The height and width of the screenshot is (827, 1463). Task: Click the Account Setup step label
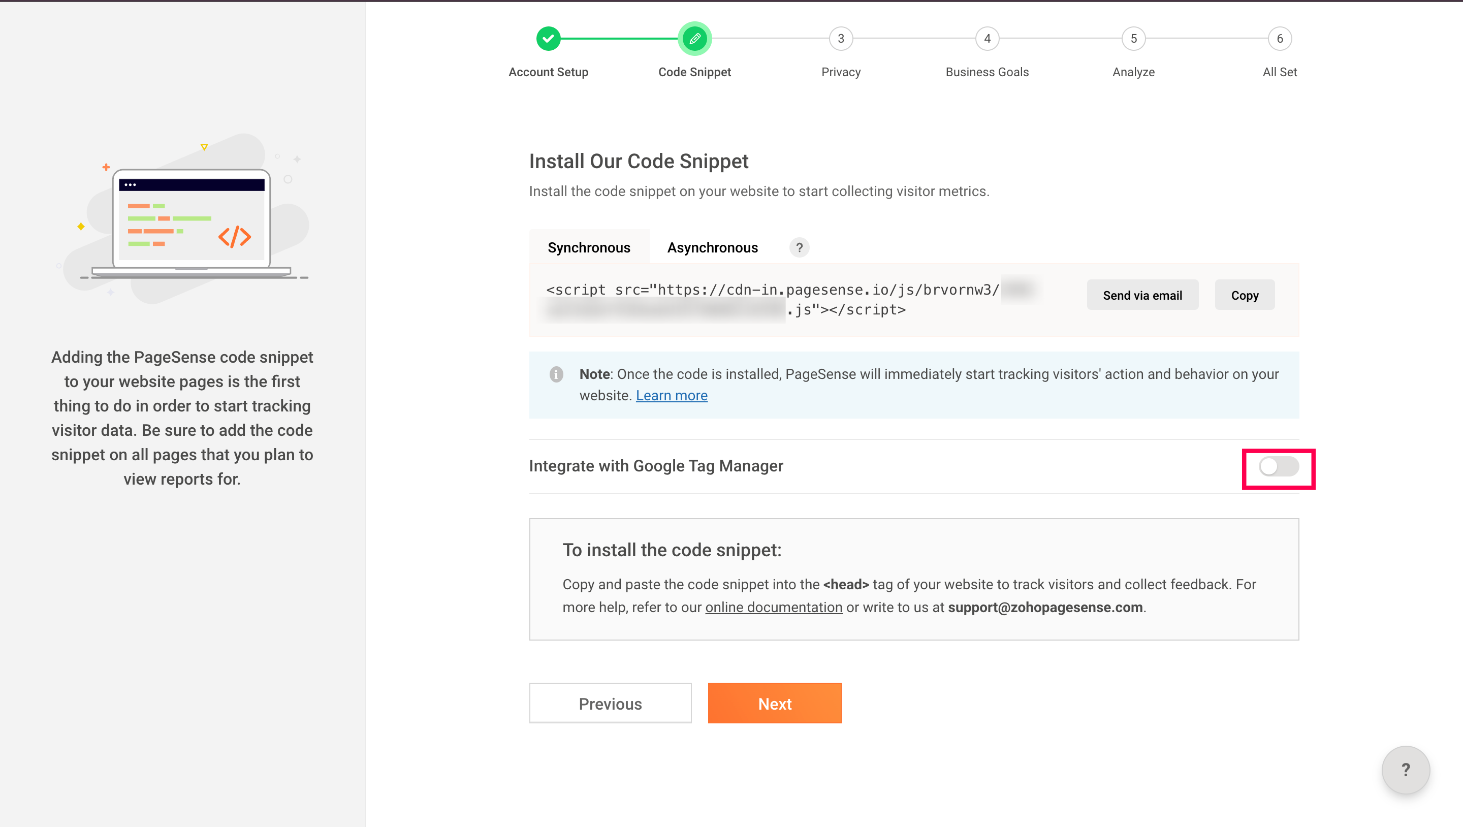548,72
